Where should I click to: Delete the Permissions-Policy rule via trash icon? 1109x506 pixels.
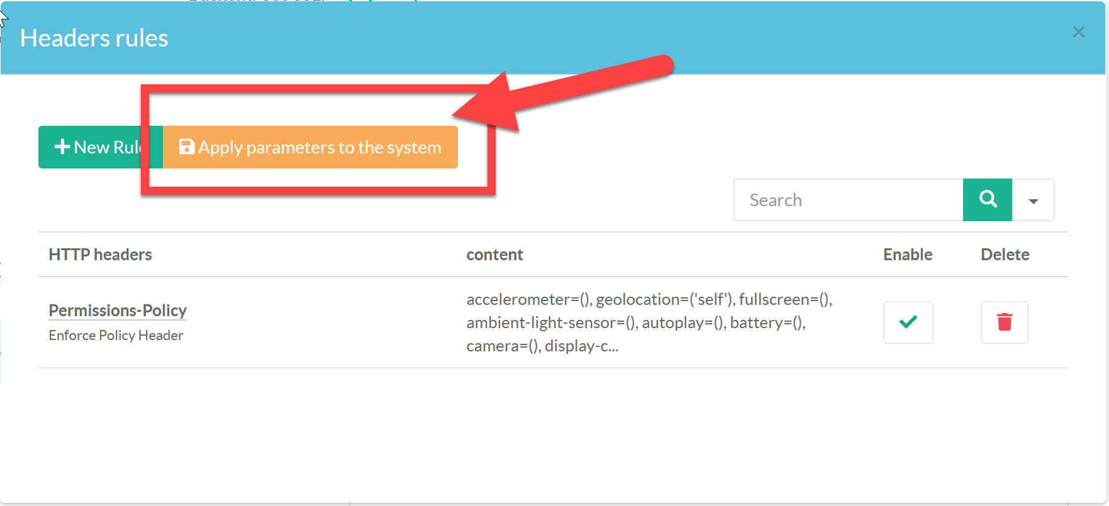point(1004,322)
